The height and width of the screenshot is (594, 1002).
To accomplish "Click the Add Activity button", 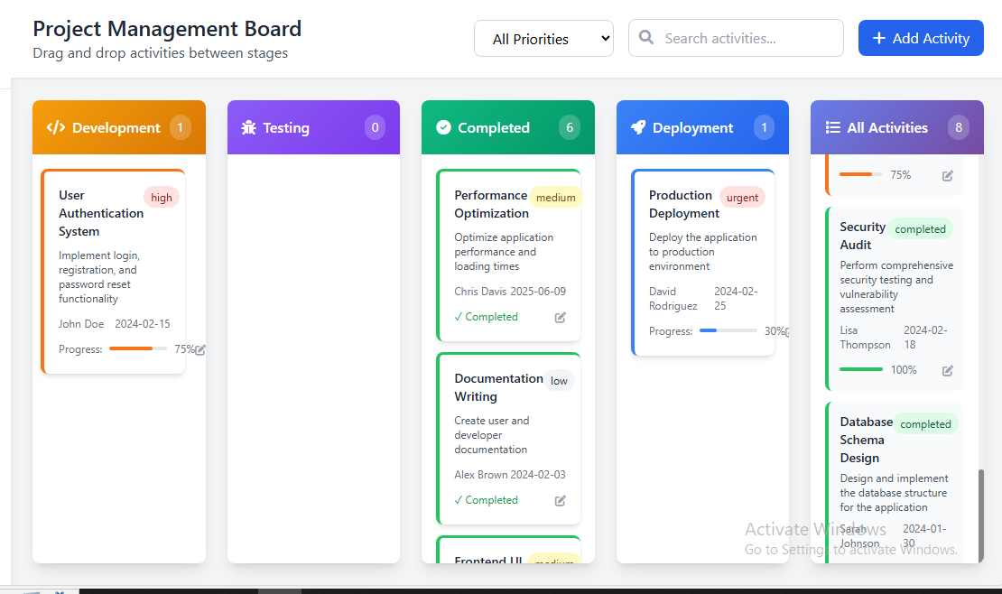I will pos(921,38).
